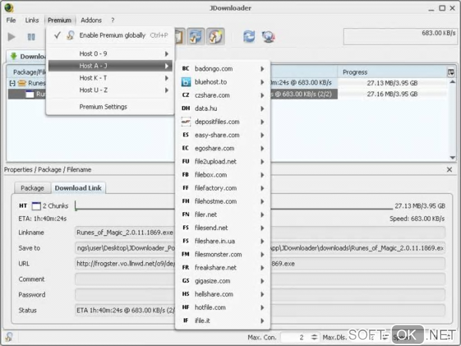
Task: Expand the filebox.com submenu
Action: (222, 175)
